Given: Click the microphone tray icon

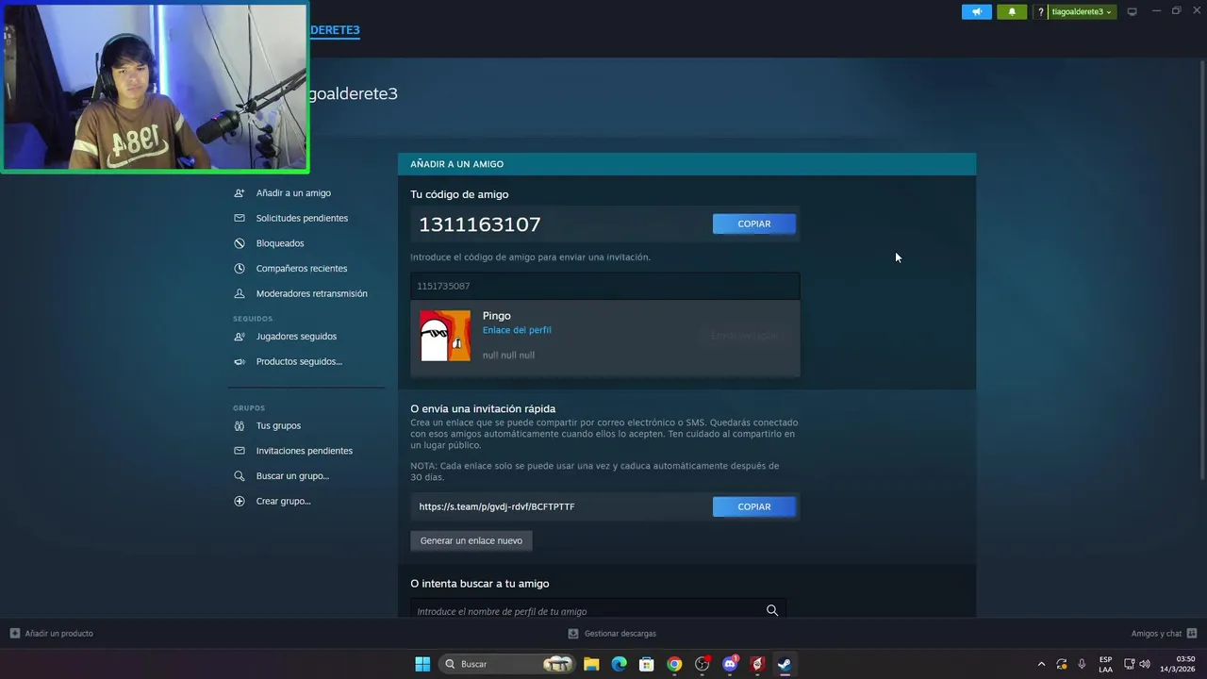Looking at the screenshot, I should click(1082, 664).
